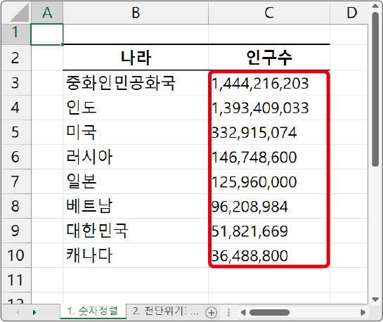This screenshot has width=383, height=322.
Task: Click the '나라' header cell
Action: (x=136, y=58)
